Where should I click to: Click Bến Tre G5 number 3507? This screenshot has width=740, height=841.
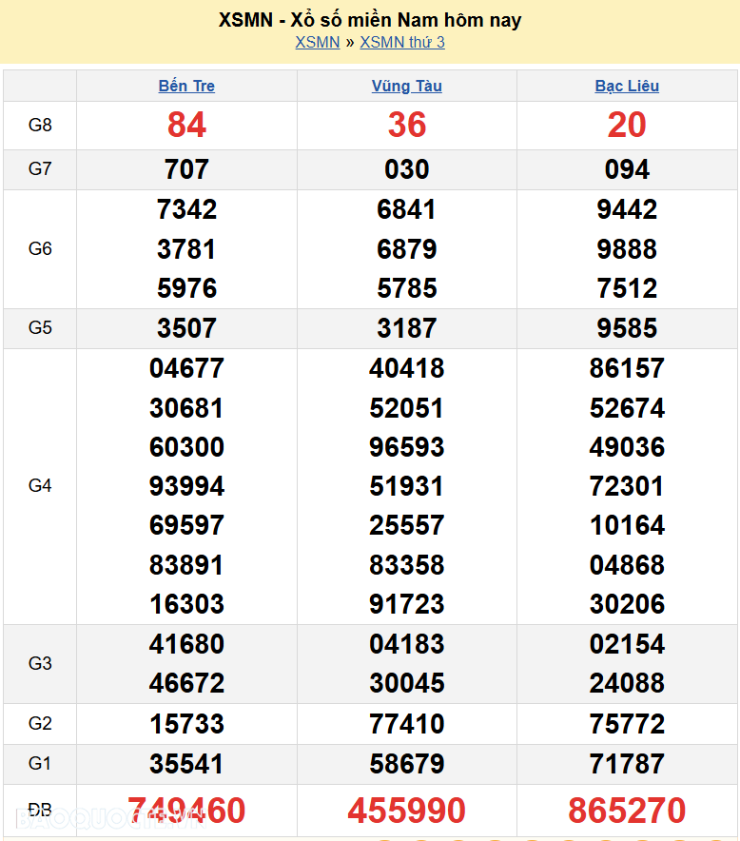click(x=186, y=328)
